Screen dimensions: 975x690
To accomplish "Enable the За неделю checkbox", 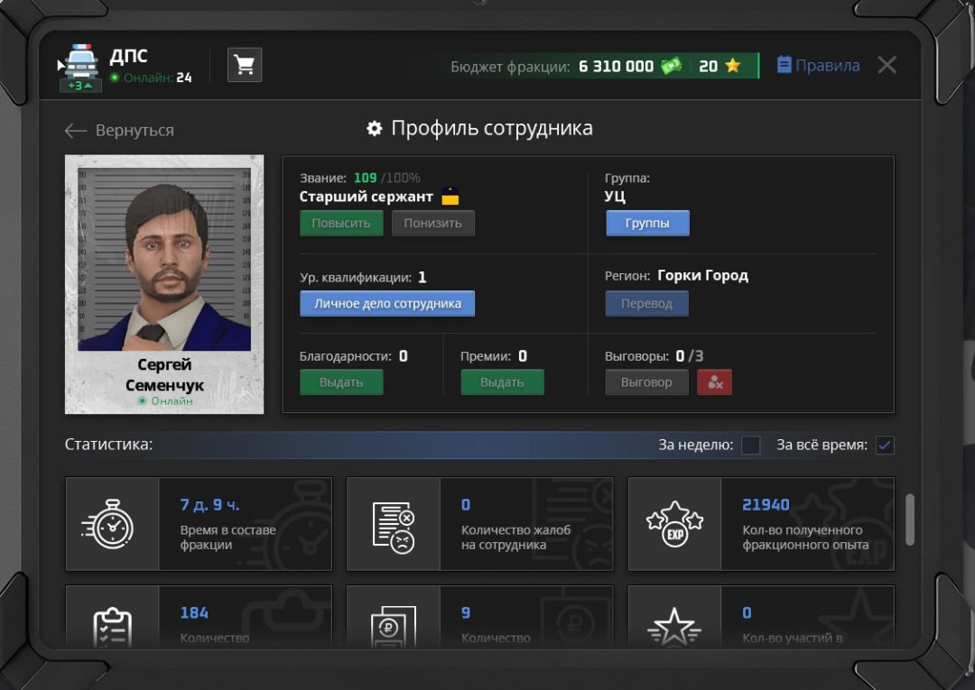I will coord(750,445).
